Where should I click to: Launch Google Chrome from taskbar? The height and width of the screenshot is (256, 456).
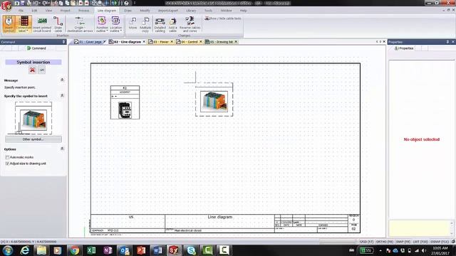click(74, 250)
